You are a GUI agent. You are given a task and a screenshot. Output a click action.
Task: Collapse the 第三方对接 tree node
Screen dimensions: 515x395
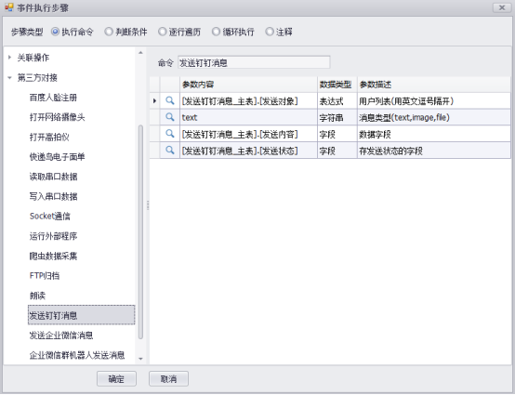[9, 78]
